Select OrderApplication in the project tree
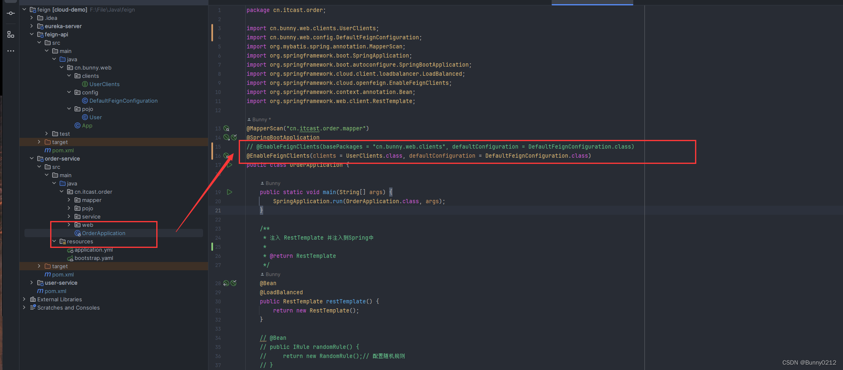 click(x=104, y=233)
